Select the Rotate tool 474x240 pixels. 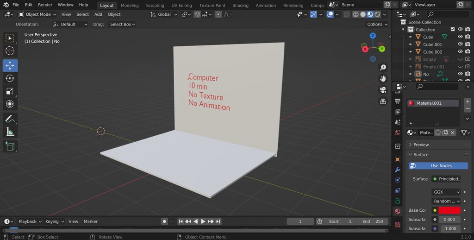[10, 78]
